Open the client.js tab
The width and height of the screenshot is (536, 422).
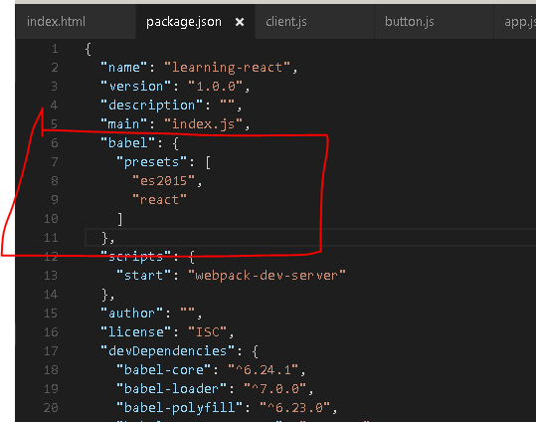(286, 22)
